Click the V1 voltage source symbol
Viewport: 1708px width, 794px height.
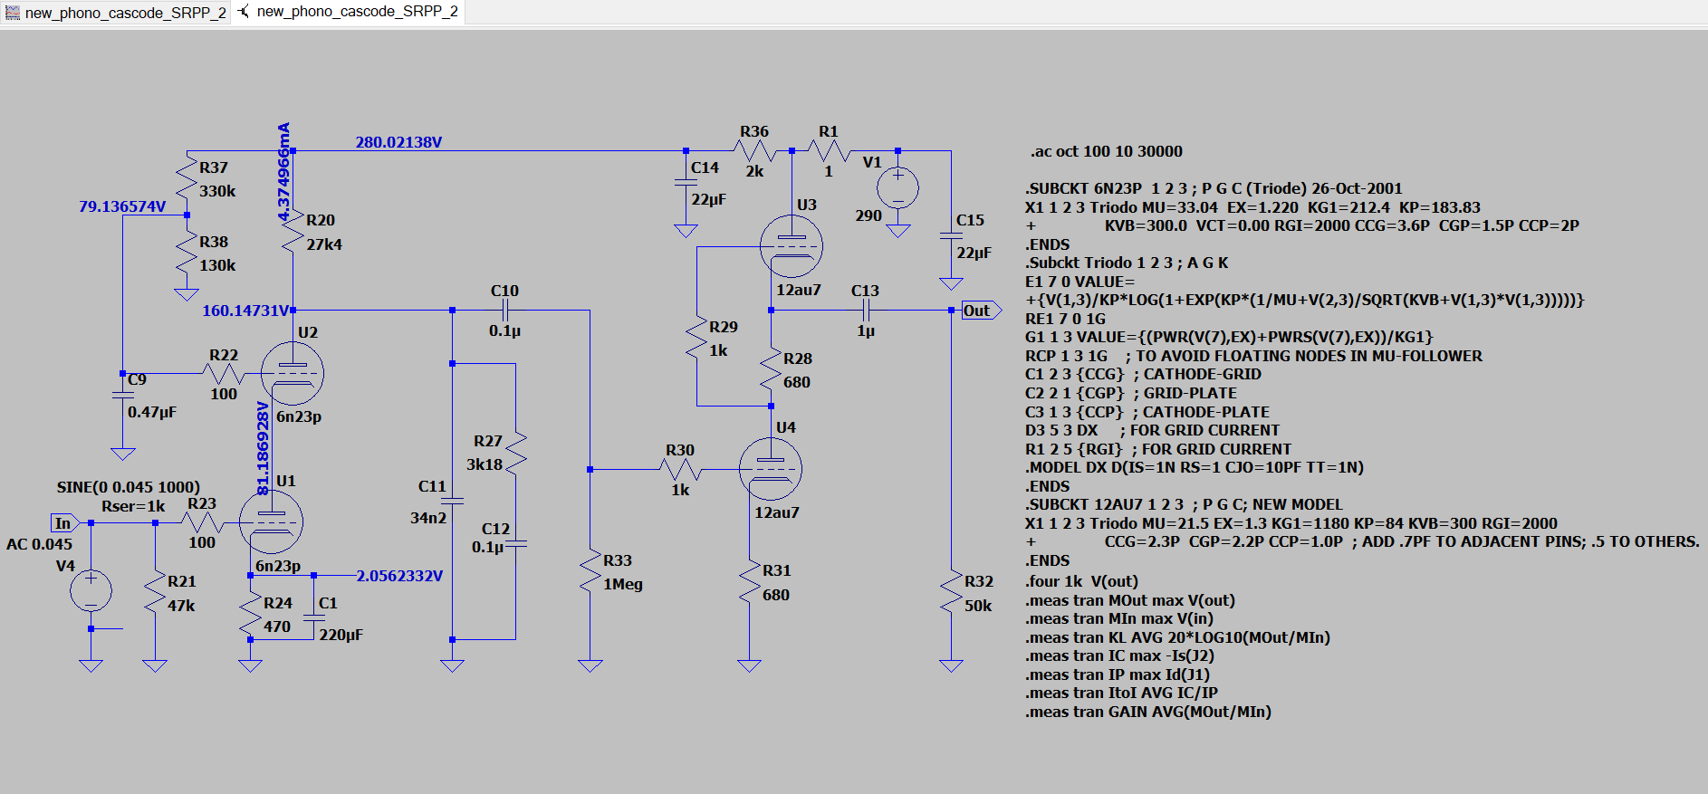(897, 189)
